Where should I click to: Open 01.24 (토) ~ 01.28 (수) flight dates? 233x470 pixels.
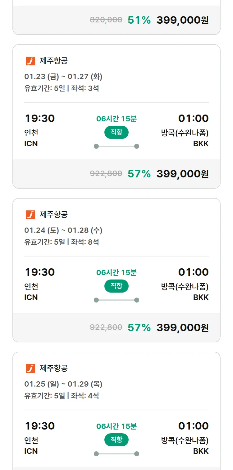(x=63, y=230)
